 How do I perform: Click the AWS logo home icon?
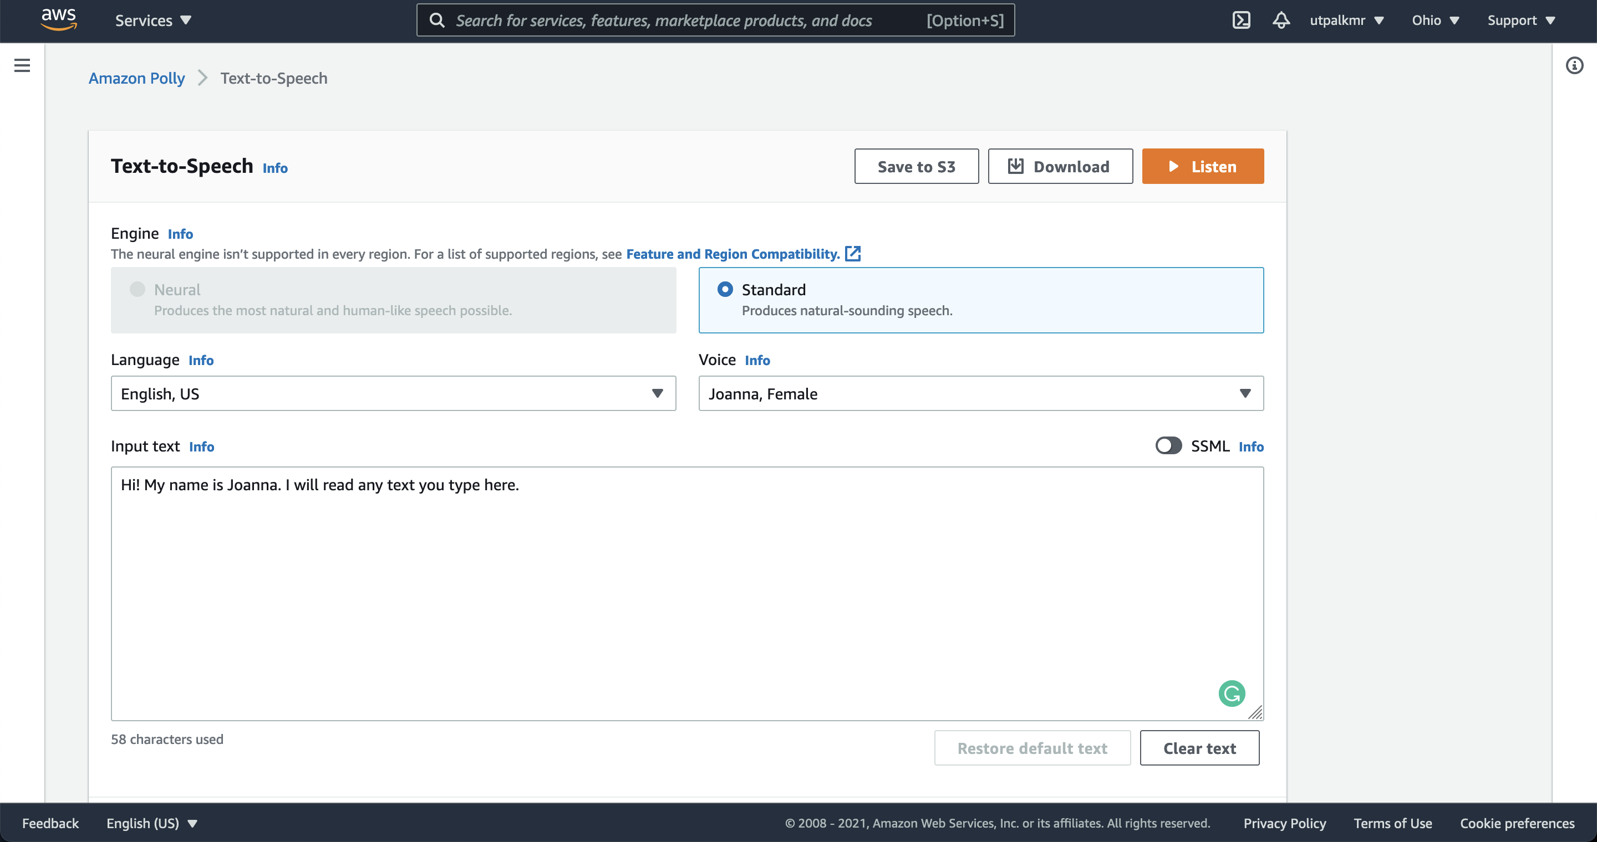tap(58, 20)
